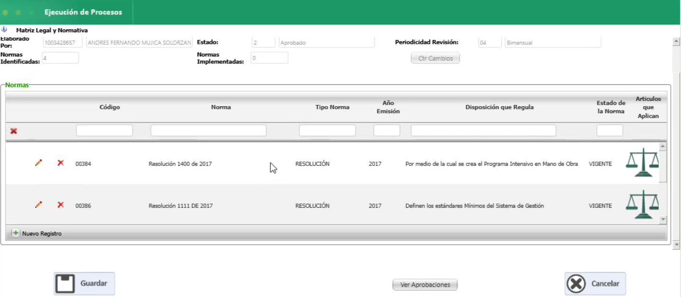This screenshot has height=297, width=681.
Task: Click the ANDRES FERNANDO MUJICA name field
Action: pos(139,42)
